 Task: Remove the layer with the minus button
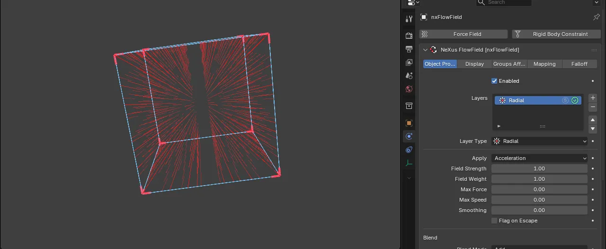593,107
